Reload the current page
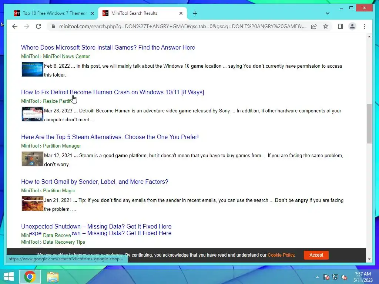The image size is (379, 284). pos(38,26)
